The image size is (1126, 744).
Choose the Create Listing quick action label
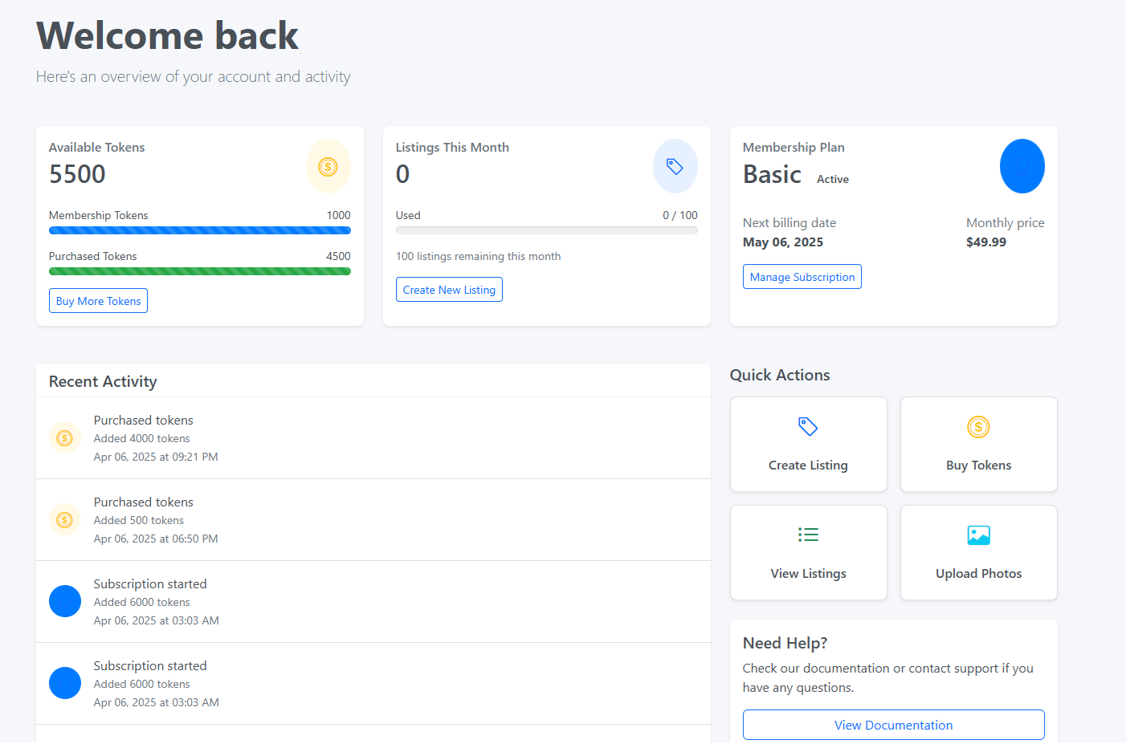pyautogui.click(x=808, y=466)
